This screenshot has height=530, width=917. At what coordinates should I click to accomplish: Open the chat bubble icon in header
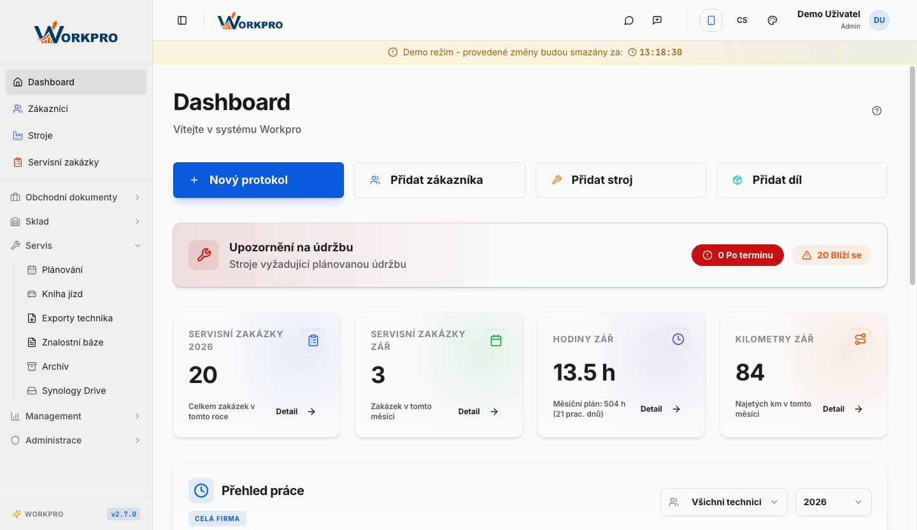click(x=629, y=20)
